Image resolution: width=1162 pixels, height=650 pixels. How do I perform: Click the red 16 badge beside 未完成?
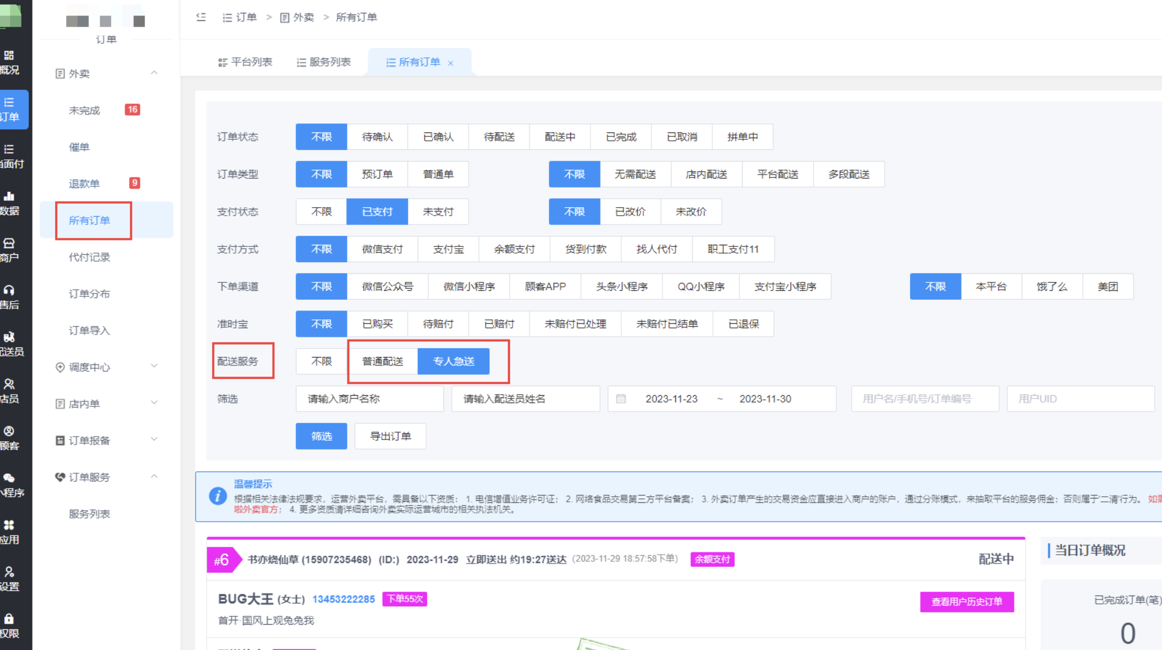[132, 109]
